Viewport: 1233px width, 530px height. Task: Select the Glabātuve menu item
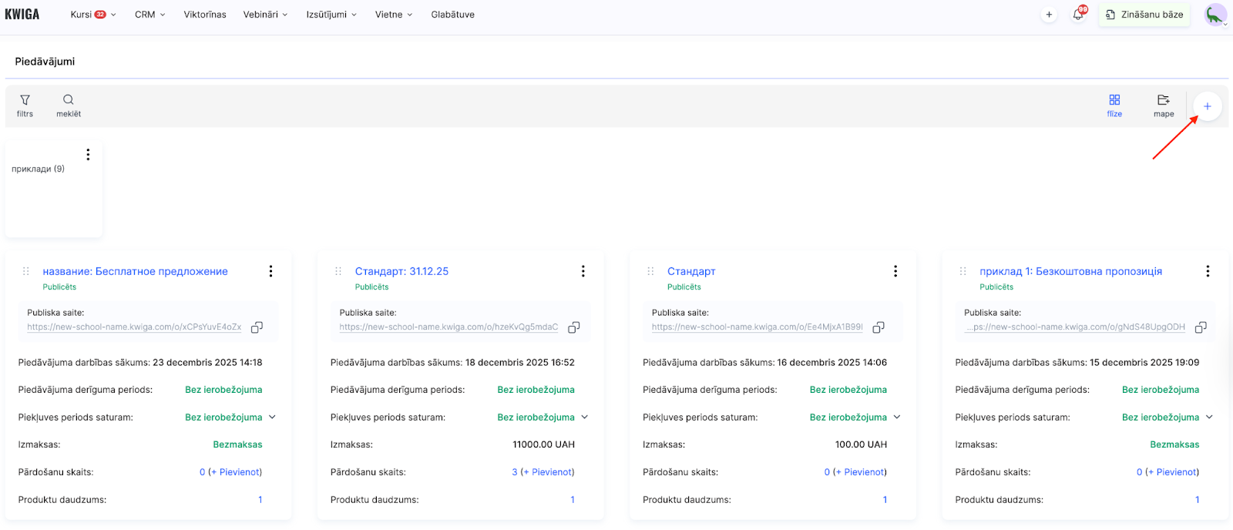pos(452,15)
